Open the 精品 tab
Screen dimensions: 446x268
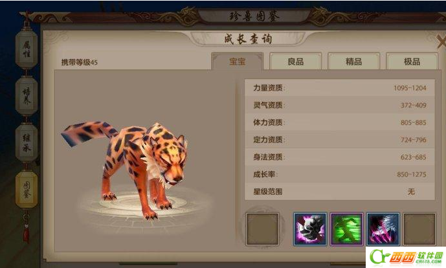353,61
